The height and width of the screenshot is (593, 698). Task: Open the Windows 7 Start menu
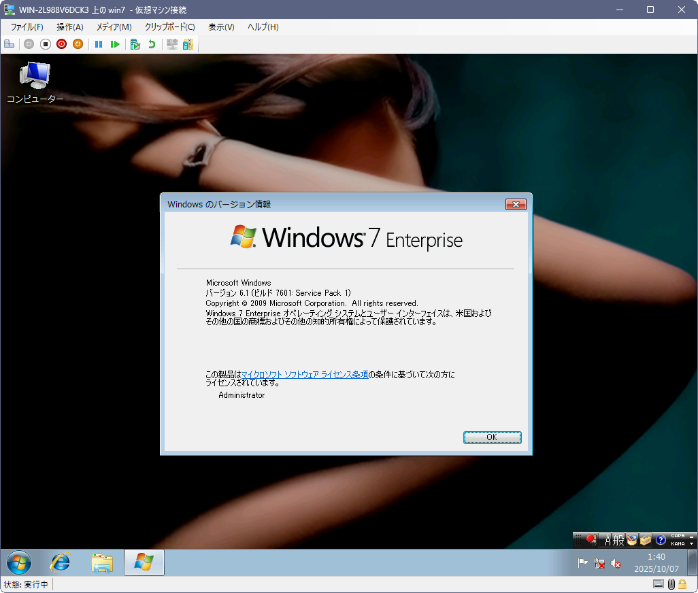(19, 562)
